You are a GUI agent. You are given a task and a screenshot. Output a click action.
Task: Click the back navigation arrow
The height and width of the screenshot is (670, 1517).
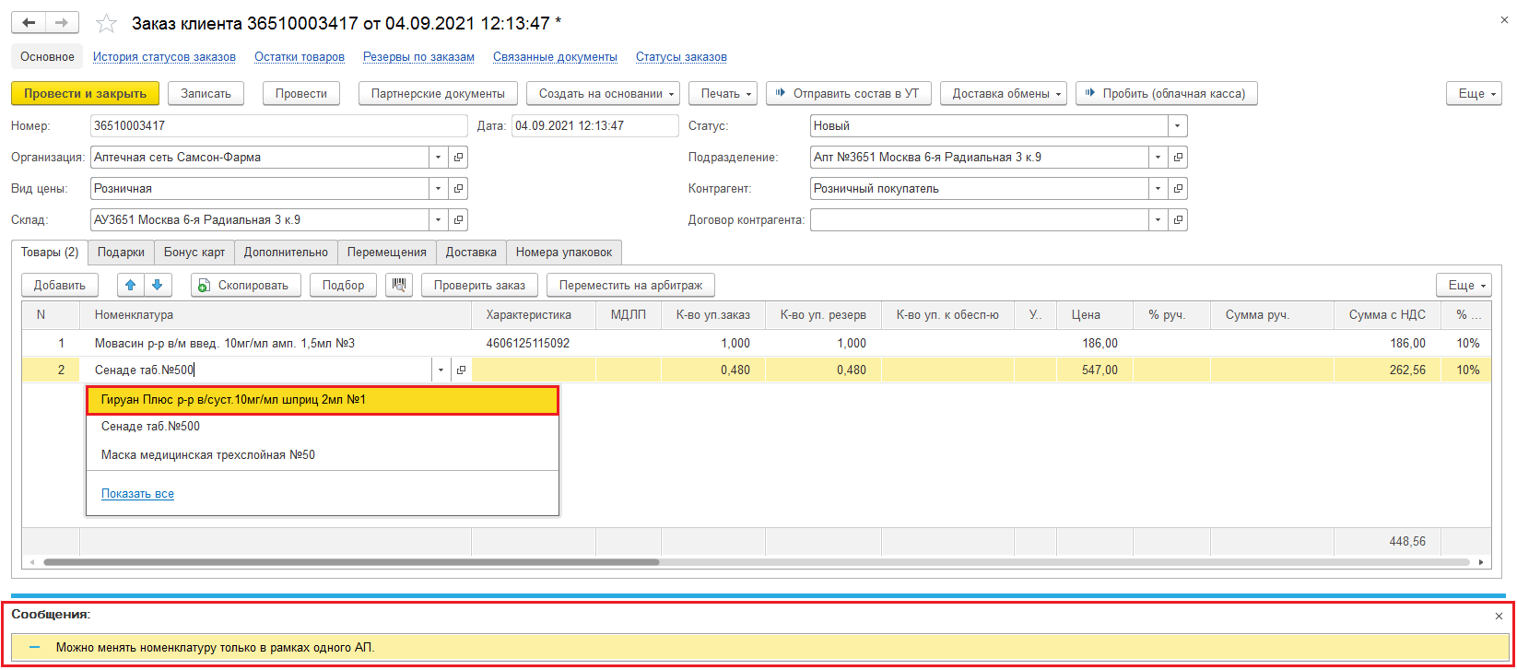pyautogui.click(x=29, y=22)
